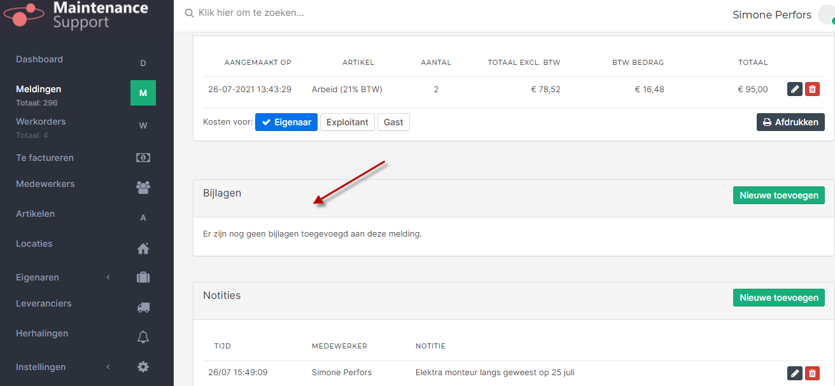This screenshot has height=386, width=835.
Task: Open Te factureren in the sidebar
Action: pyautogui.click(x=45, y=158)
